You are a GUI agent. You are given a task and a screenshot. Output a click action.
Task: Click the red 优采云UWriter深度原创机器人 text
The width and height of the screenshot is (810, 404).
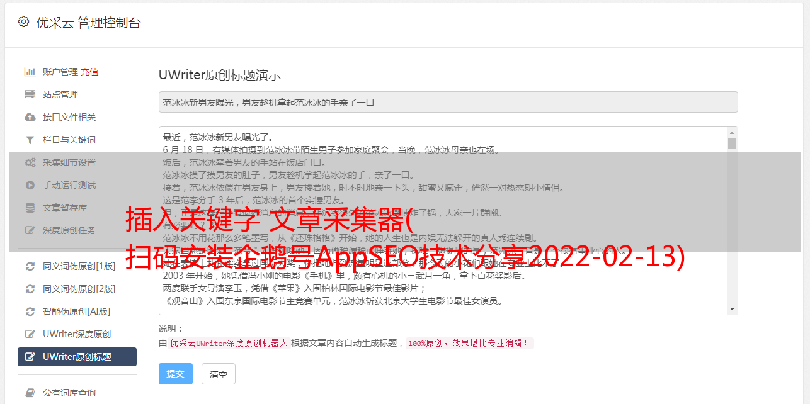229,344
